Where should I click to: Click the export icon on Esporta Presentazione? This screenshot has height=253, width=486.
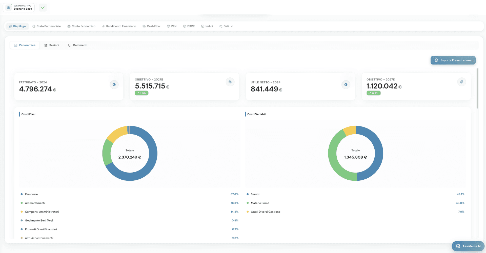[437, 60]
